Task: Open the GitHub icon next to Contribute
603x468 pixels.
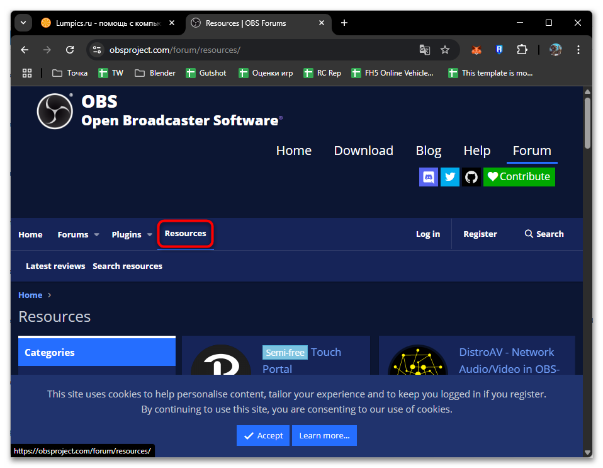Action: (x=471, y=177)
